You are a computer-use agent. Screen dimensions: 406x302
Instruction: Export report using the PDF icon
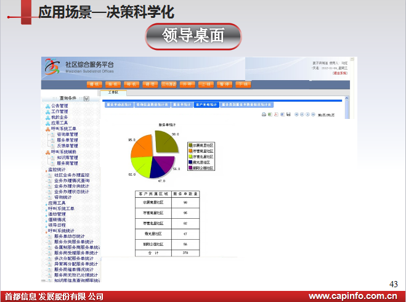coord(275,114)
